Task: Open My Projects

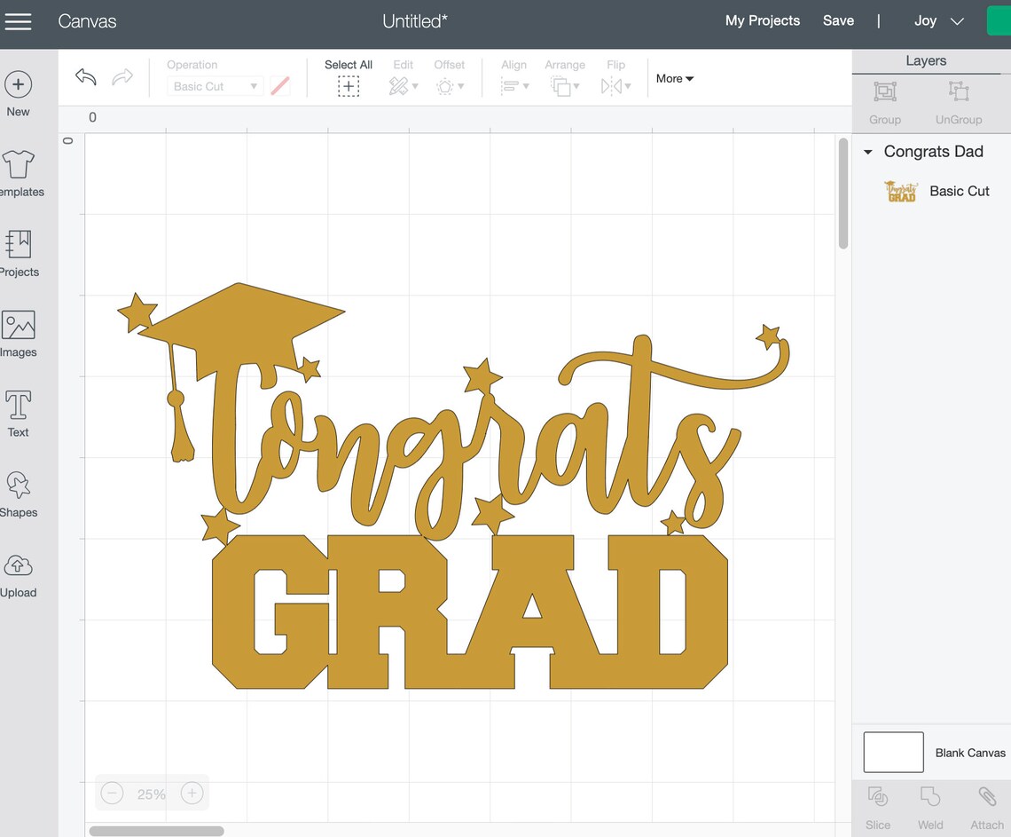Action: pos(762,20)
